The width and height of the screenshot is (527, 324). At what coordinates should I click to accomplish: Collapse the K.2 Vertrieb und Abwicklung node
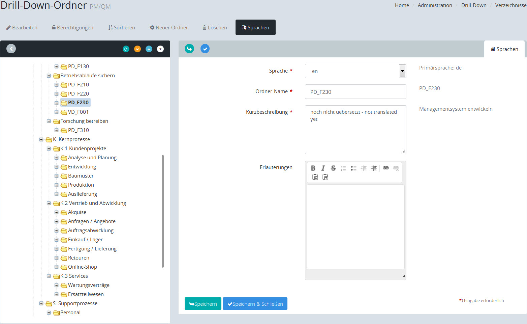(49, 203)
